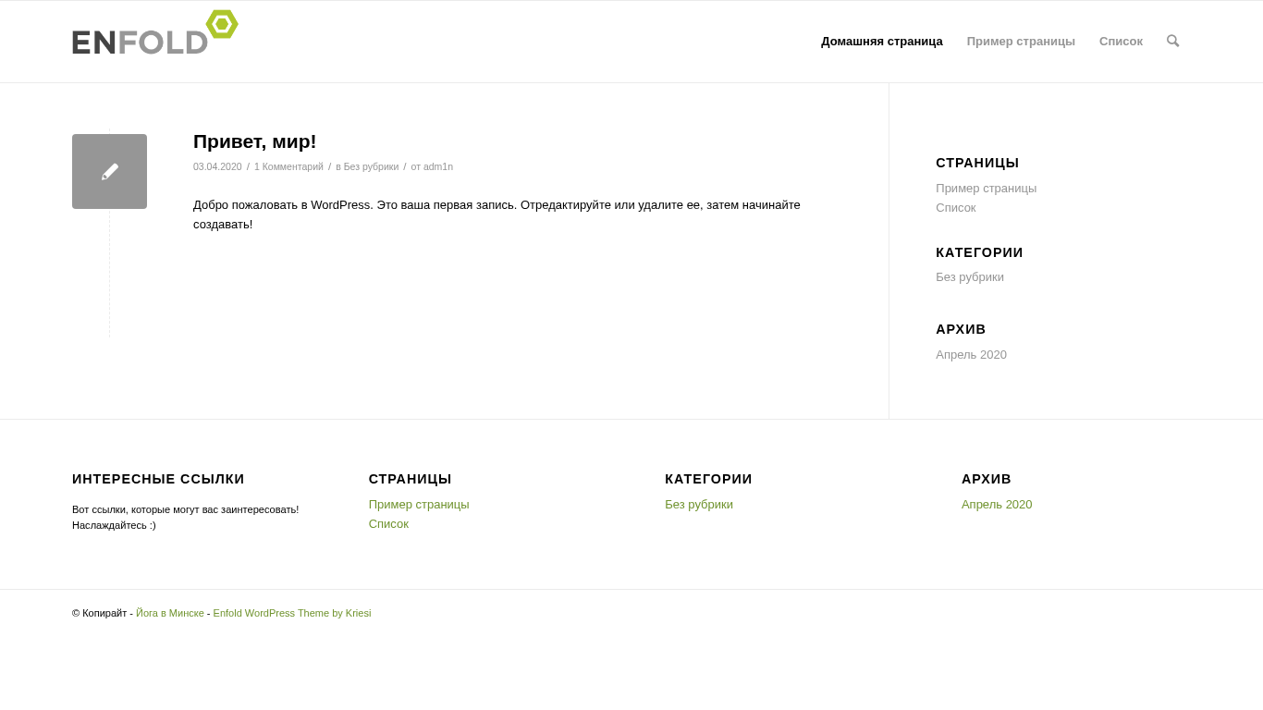Select Без рубрики in sidebar categories

click(x=969, y=277)
